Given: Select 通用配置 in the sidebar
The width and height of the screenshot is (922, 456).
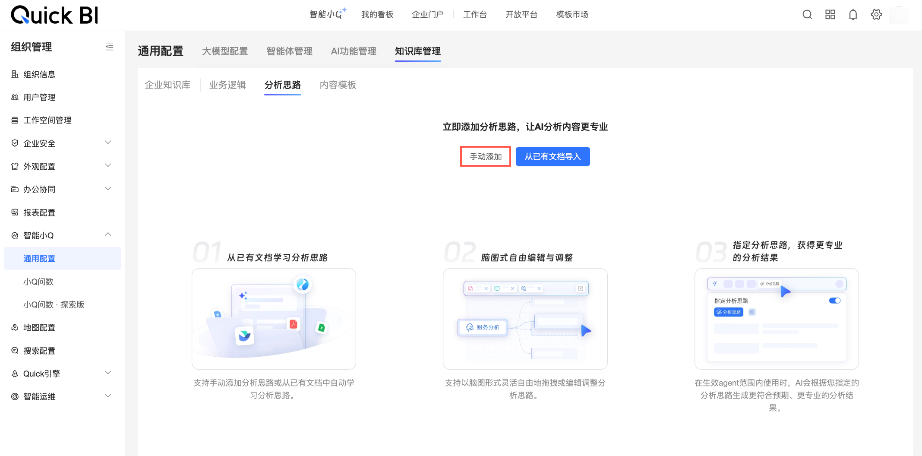Looking at the screenshot, I should pyautogui.click(x=63, y=258).
